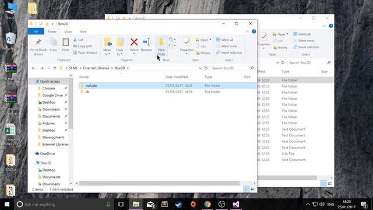
Task: Switch to the Home ribbon tab
Action: point(52,32)
